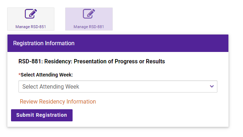Expand the Select Attending Week dropdown
The width and height of the screenshot is (243, 137).
[118, 86]
